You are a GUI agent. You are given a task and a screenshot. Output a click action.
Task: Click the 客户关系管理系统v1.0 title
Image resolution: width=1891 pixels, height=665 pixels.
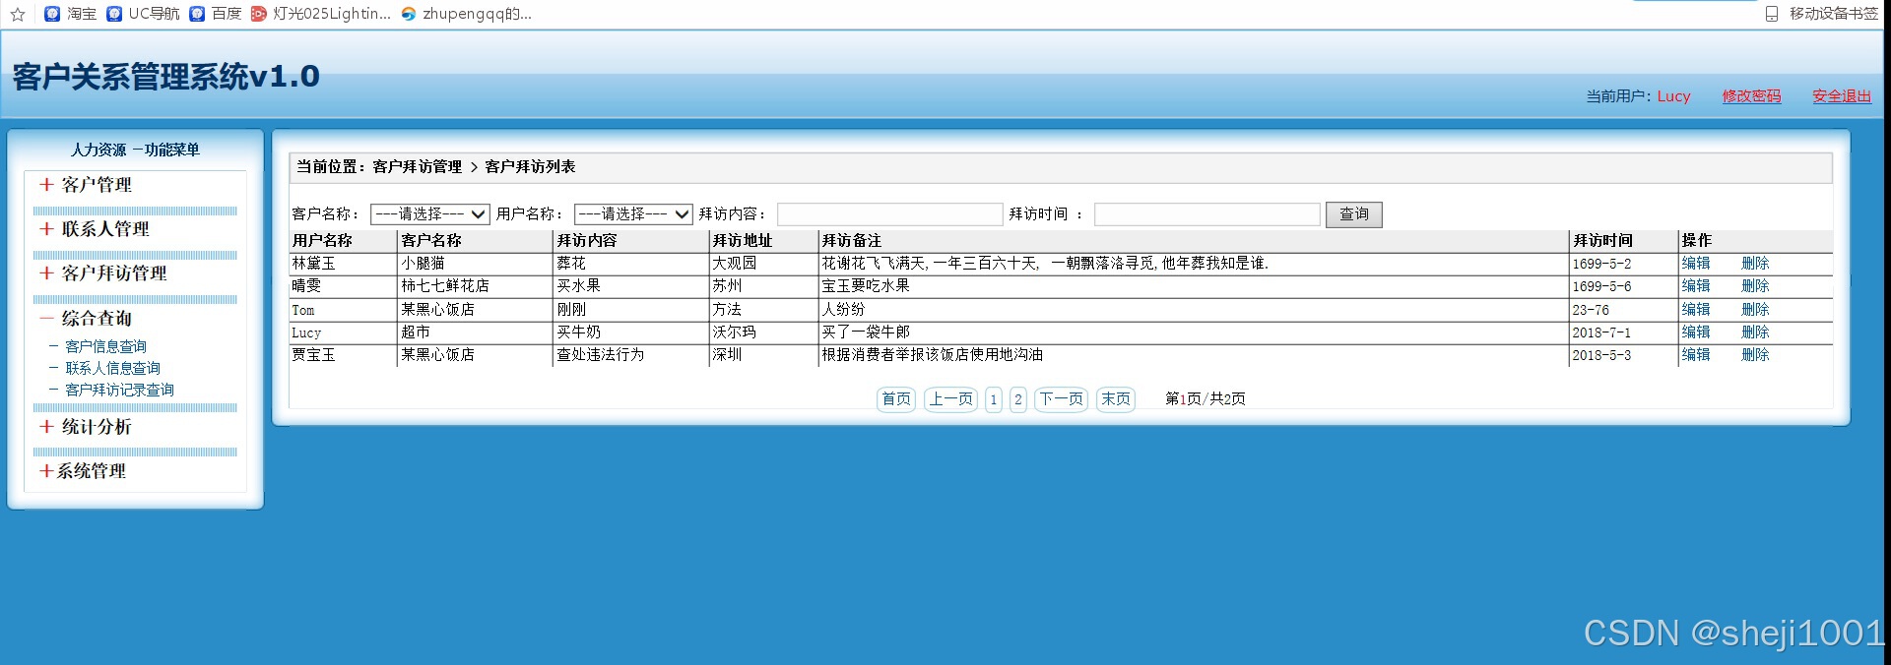click(166, 77)
